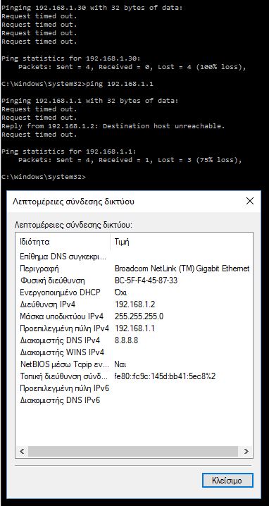Click the right scrollbar arrow
Image resolution: width=269 pixels, height=506 pixels.
coord(246,451)
